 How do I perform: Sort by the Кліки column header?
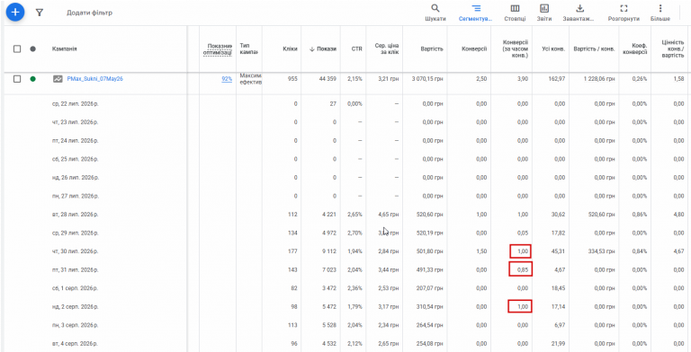click(x=290, y=48)
